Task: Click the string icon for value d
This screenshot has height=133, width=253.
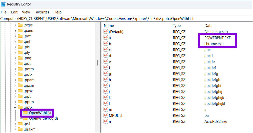Action: [106, 56]
